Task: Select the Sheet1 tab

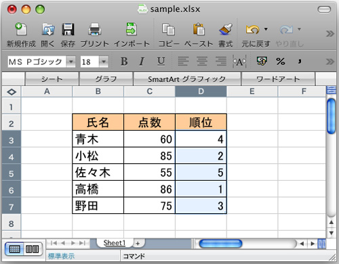Action: [x=115, y=243]
